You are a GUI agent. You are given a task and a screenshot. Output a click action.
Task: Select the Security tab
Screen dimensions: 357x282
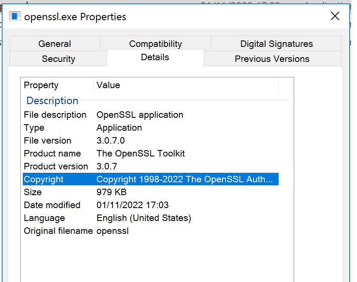(58, 59)
